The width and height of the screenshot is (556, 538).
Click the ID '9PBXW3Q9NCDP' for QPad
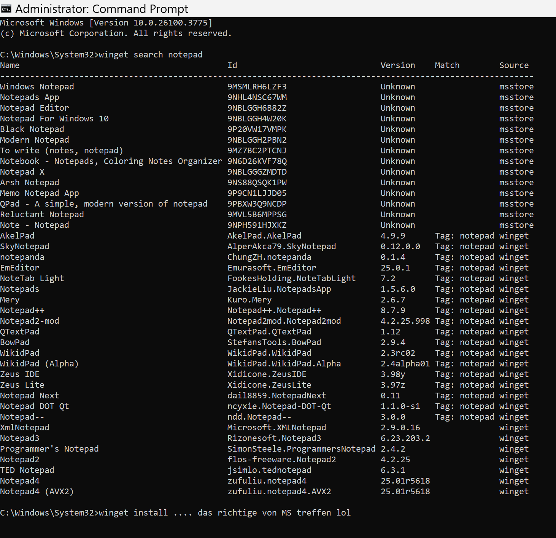point(257,204)
